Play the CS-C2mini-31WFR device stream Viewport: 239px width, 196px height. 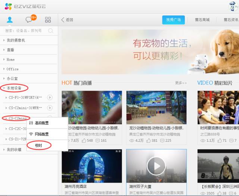coord(50,108)
